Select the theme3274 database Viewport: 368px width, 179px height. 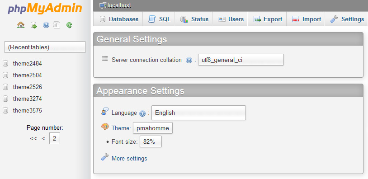click(x=28, y=99)
